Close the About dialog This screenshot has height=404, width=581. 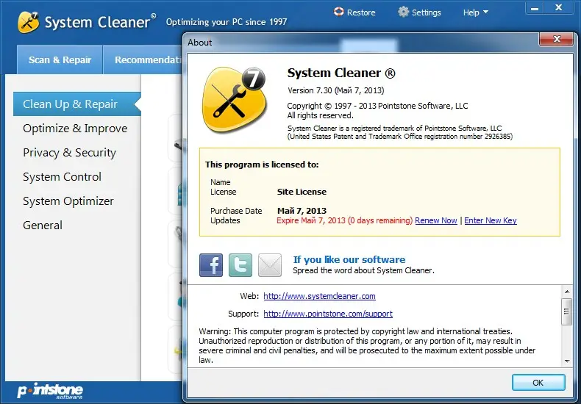556,39
